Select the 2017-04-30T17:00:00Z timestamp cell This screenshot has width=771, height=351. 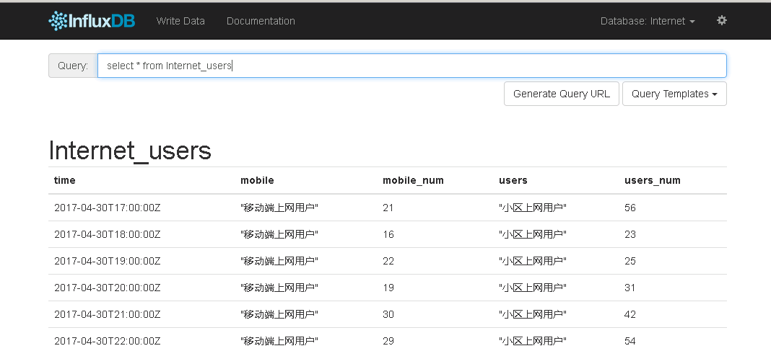coord(107,208)
